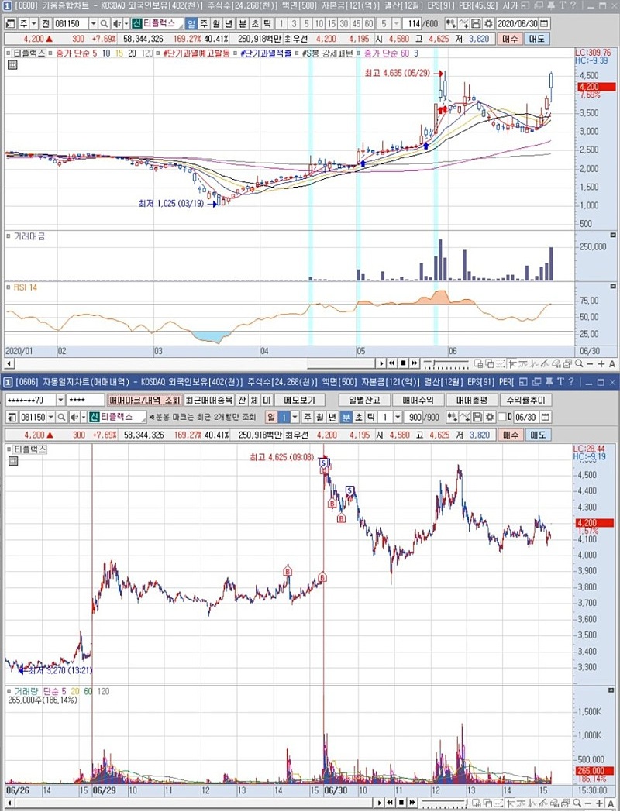Click the rewind button under the top chart

(392, 363)
